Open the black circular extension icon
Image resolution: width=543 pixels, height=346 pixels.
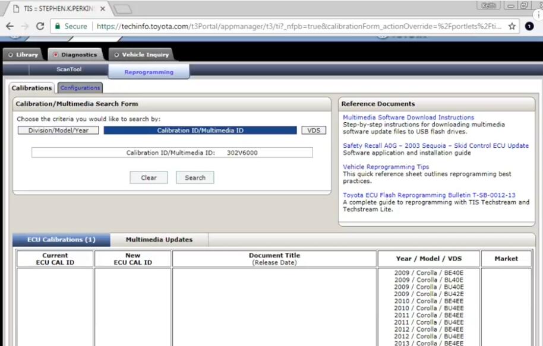[529, 26]
